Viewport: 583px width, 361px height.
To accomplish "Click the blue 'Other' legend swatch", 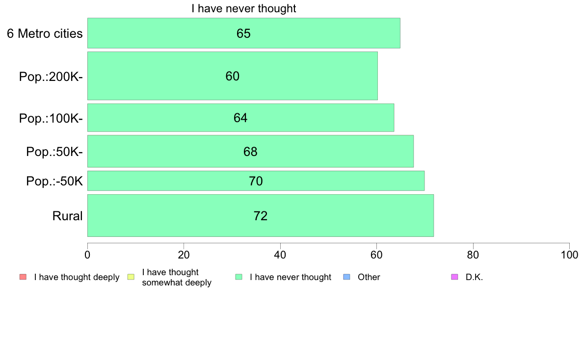I will [x=346, y=277].
